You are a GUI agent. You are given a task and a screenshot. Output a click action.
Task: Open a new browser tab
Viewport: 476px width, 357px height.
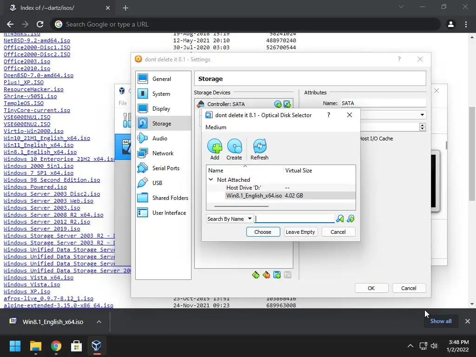[126, 8]
